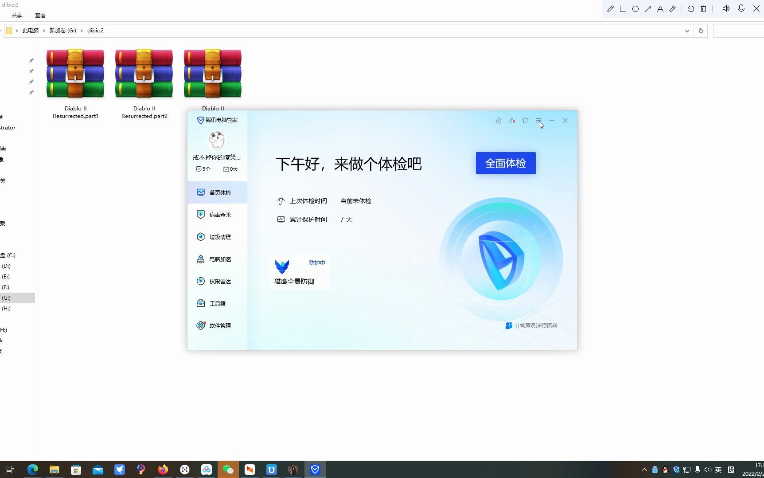Toggle the microphone recording icon

pos(741,9)
